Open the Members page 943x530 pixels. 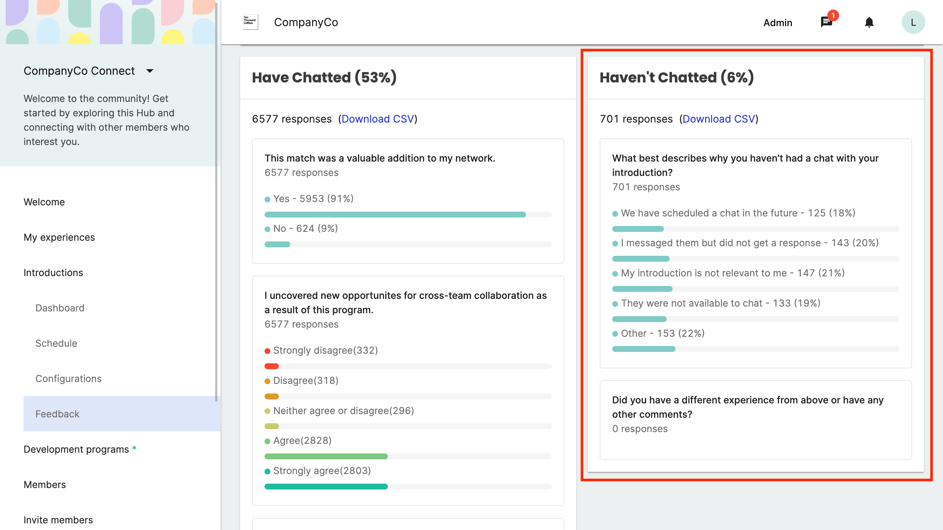click(x=45, y=484)
